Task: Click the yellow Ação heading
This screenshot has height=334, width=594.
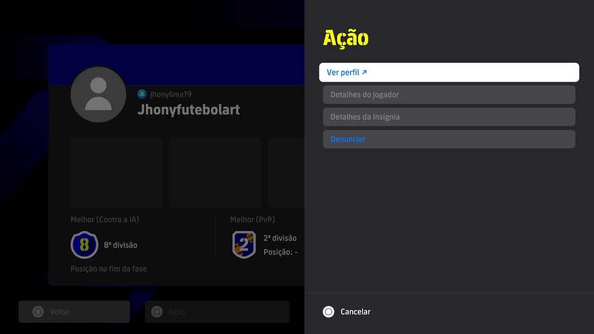Action: 346,39
